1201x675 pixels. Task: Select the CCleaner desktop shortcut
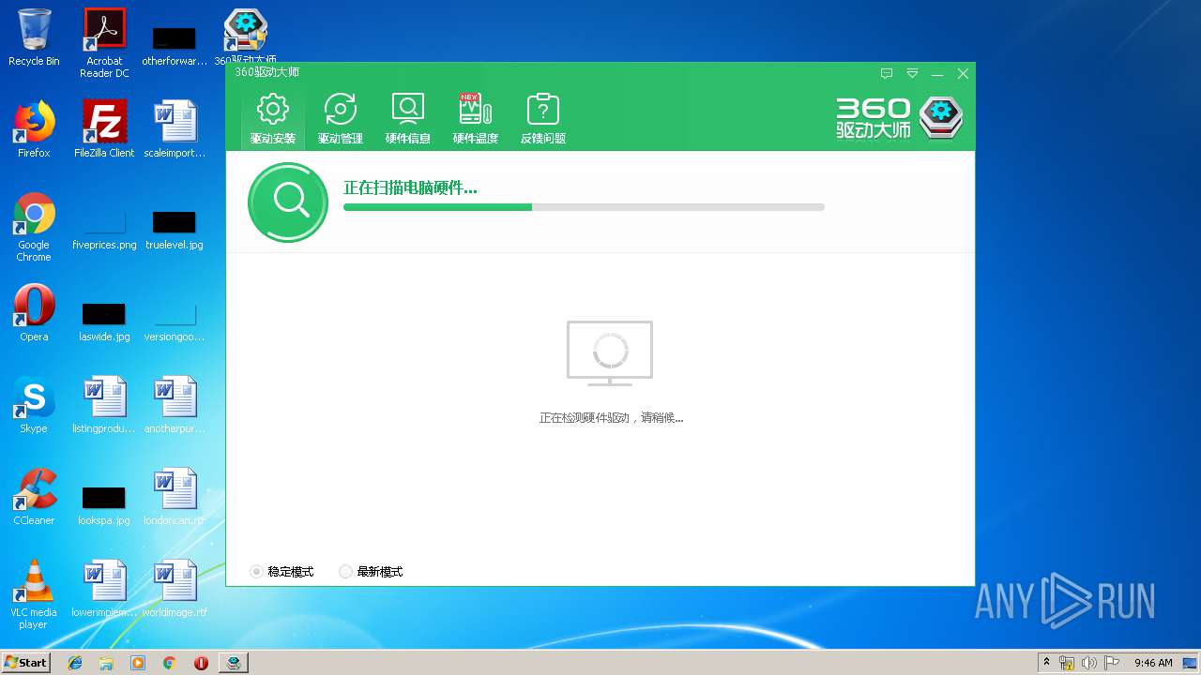point(34,497)
